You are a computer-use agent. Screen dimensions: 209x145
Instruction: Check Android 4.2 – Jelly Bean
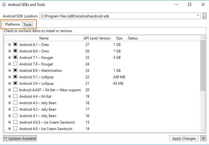(x=15, y=109)
